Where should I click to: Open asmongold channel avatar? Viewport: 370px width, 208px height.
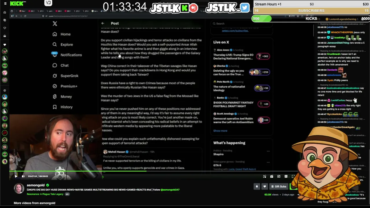pos(19,189)
